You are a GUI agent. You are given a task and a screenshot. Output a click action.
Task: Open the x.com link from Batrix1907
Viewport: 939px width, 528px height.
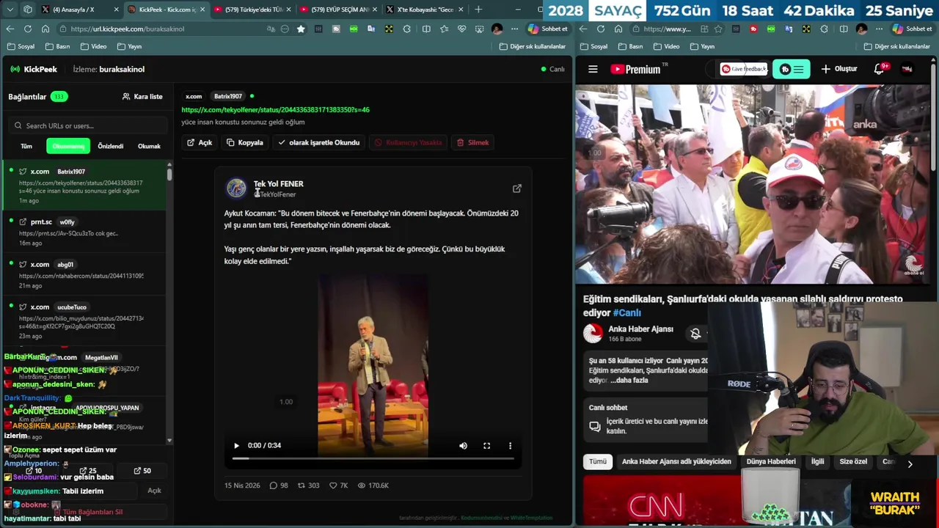point(84,186)
